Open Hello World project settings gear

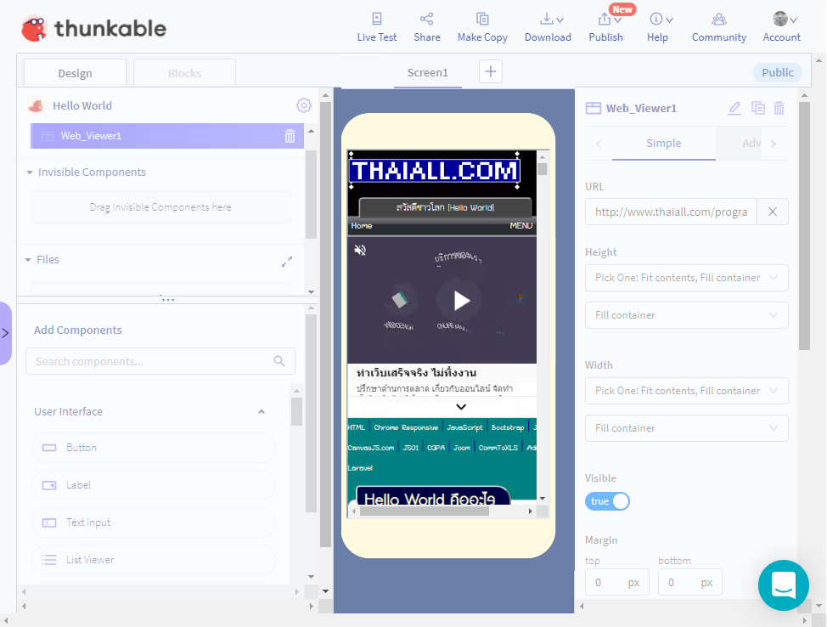click(303, 105)
